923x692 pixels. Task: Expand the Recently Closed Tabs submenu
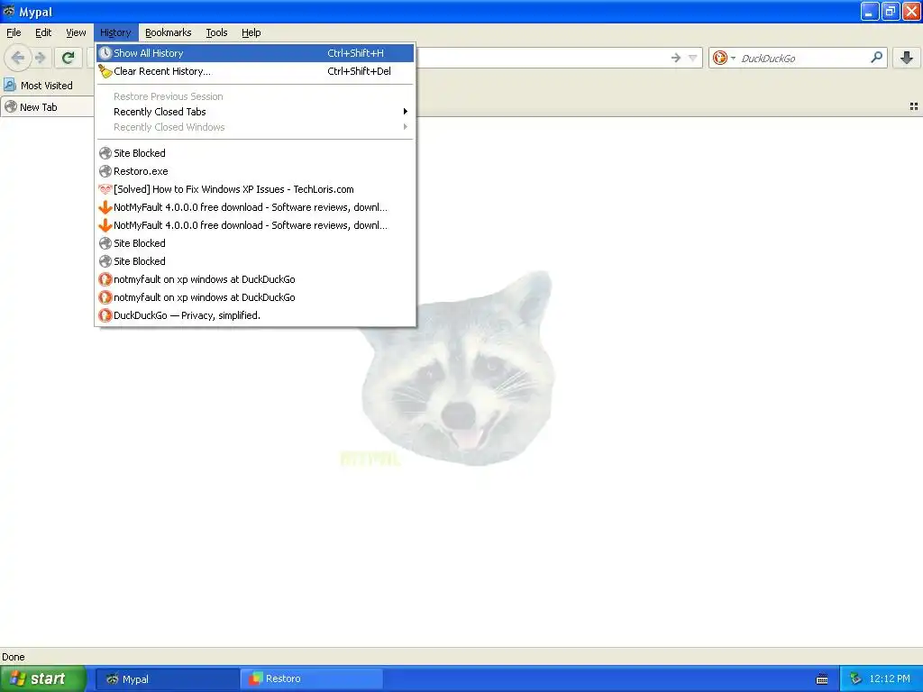click(x=255, y=112)
